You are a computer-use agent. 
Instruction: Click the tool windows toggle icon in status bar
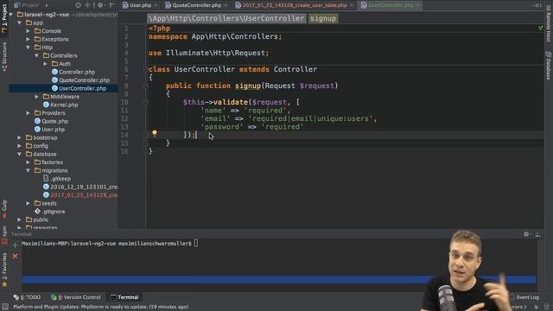pos(5,307)
